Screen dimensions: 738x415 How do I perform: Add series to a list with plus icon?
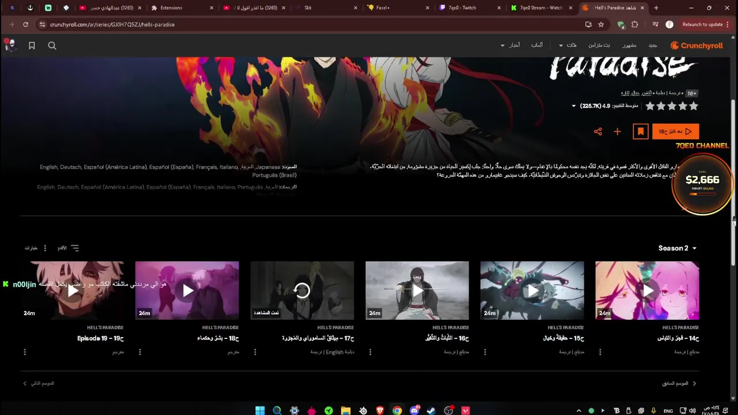pyautogui.click(x=617, y=131)
